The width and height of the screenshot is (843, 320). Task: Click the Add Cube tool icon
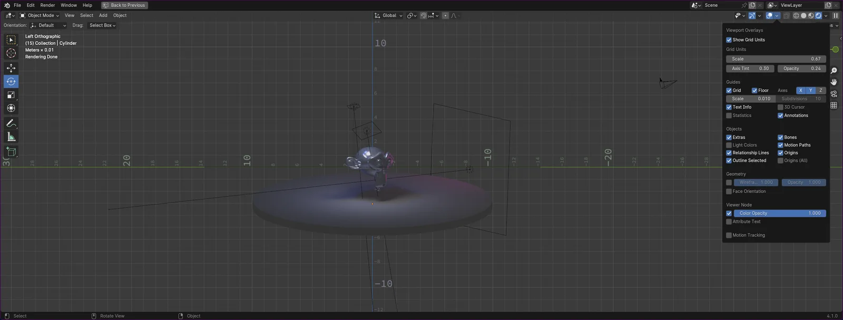click(11, 152)
